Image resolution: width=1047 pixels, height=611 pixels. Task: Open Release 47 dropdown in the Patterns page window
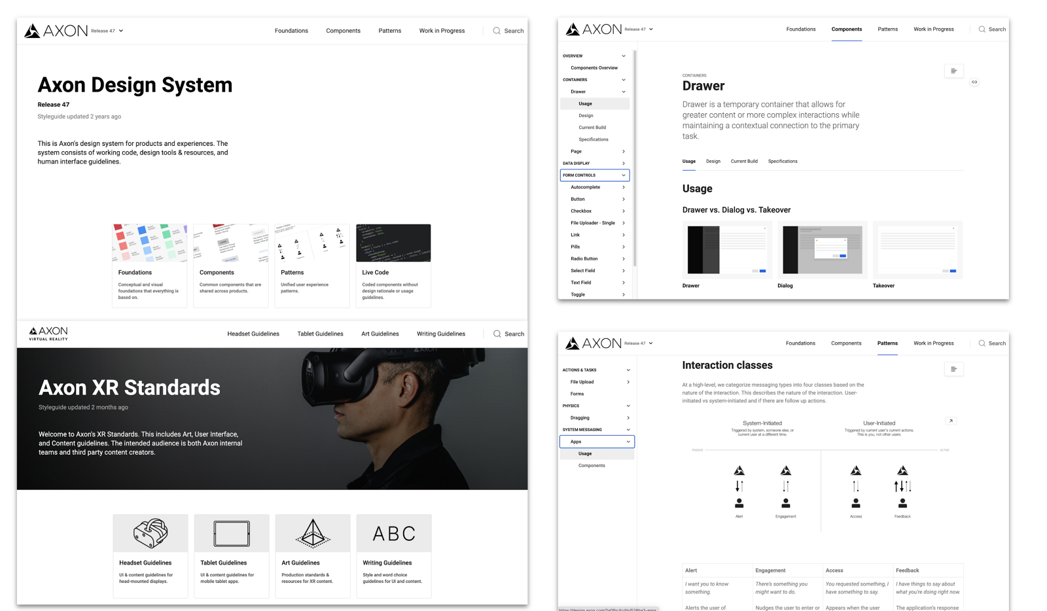(x=639, y=343)
